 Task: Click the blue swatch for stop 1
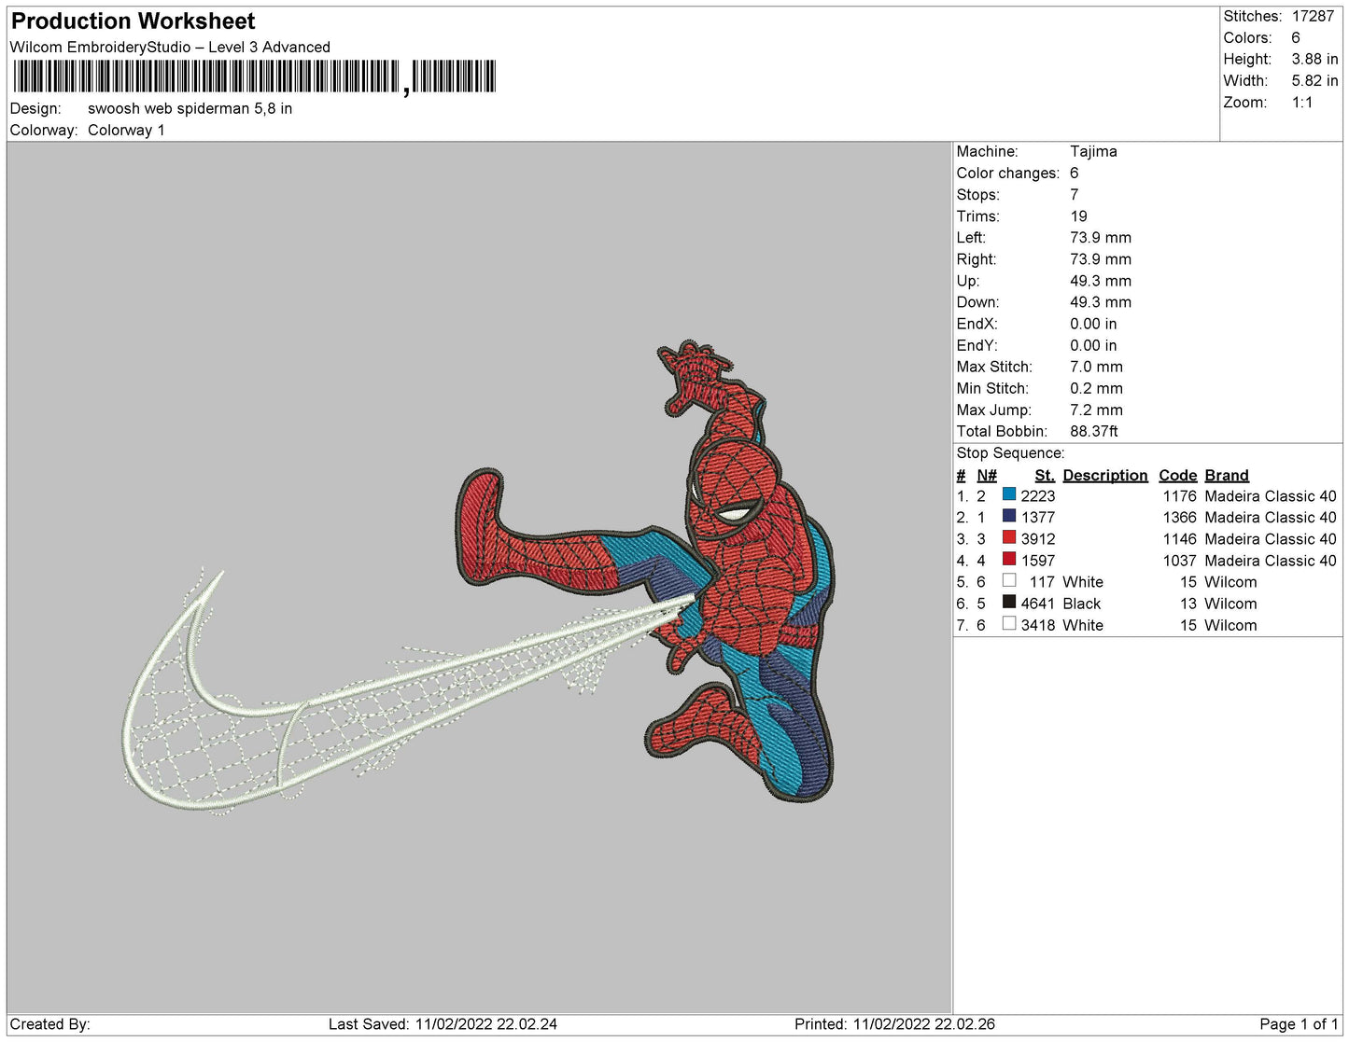(1008, 494)
